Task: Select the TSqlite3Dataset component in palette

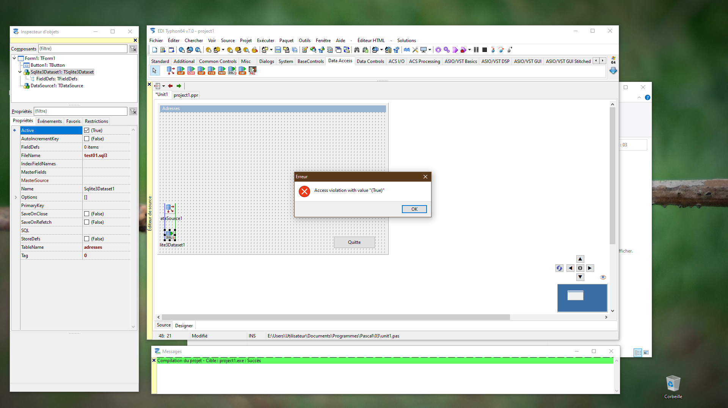Action: click(x=232, y=71)
